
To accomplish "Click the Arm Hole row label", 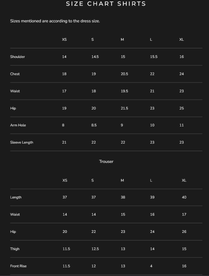I will (18, 125).
